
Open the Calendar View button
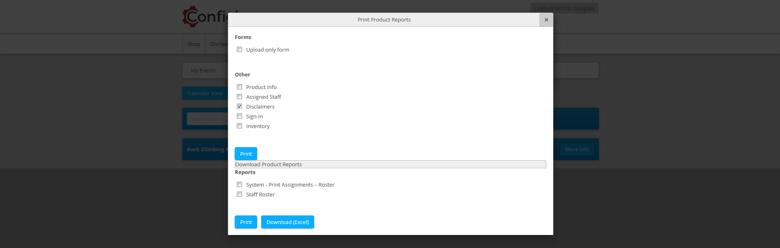pyautogui.click(x=205, y=93)
